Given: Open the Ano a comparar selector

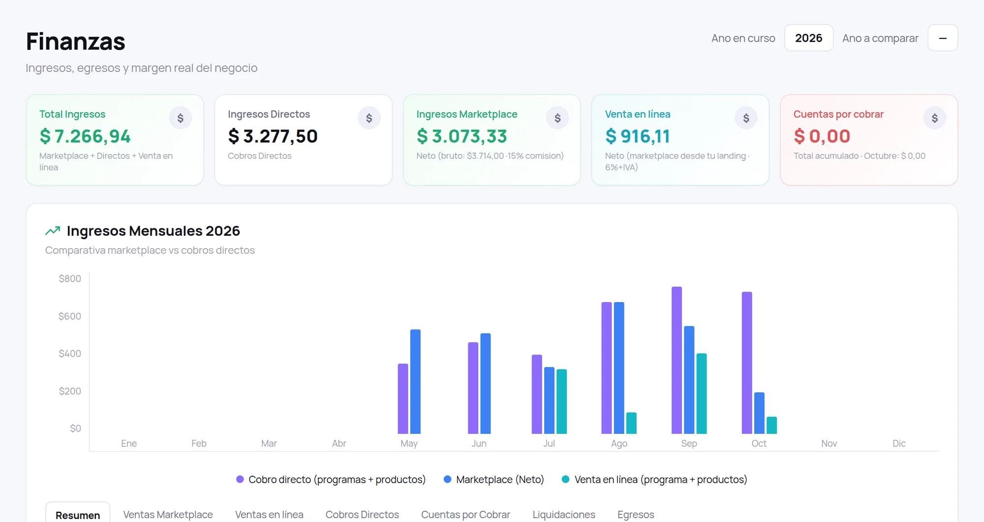Looking at the screenshot, I should tap(942, 38).
